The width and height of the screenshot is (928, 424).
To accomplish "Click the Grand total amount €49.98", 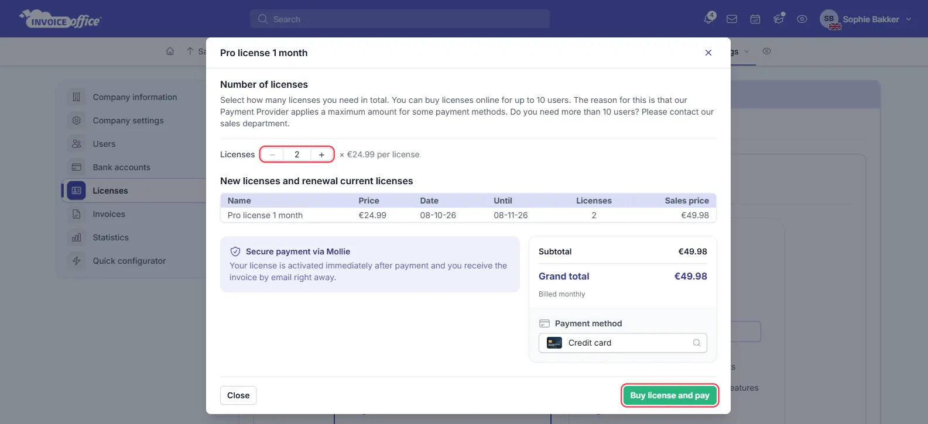I will click(x=691, y=276).
